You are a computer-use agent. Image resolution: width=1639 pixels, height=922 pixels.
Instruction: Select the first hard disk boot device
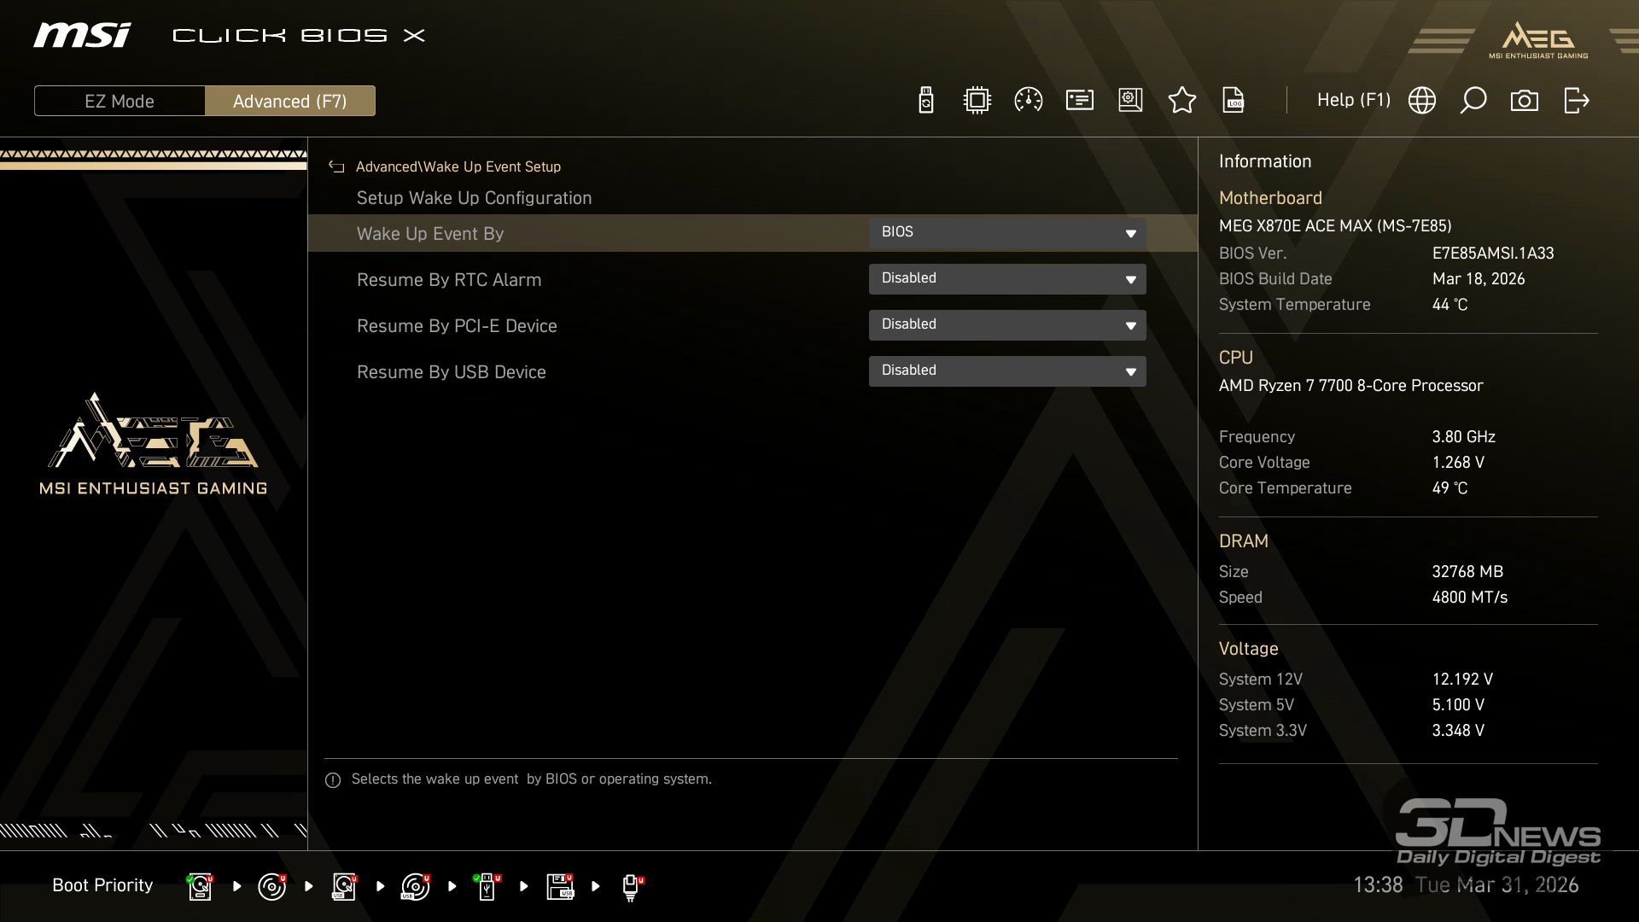click(200, 886)
